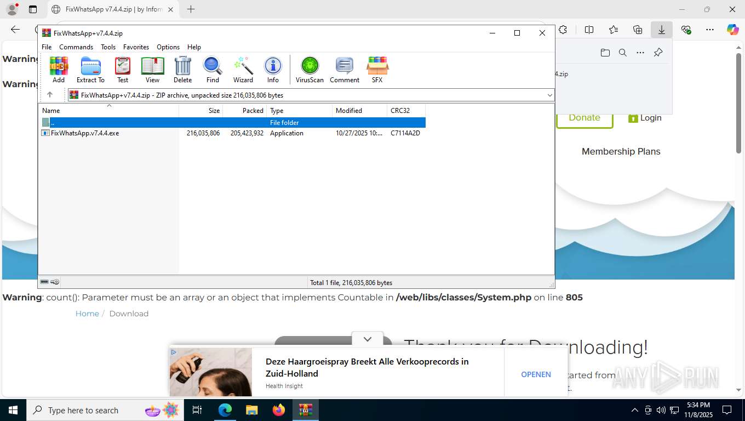
Task: Click the Windows Start button
Action: tap(13, 410)
